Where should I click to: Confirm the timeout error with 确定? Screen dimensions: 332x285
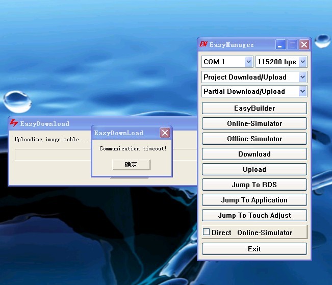click(x=131, y=165)
